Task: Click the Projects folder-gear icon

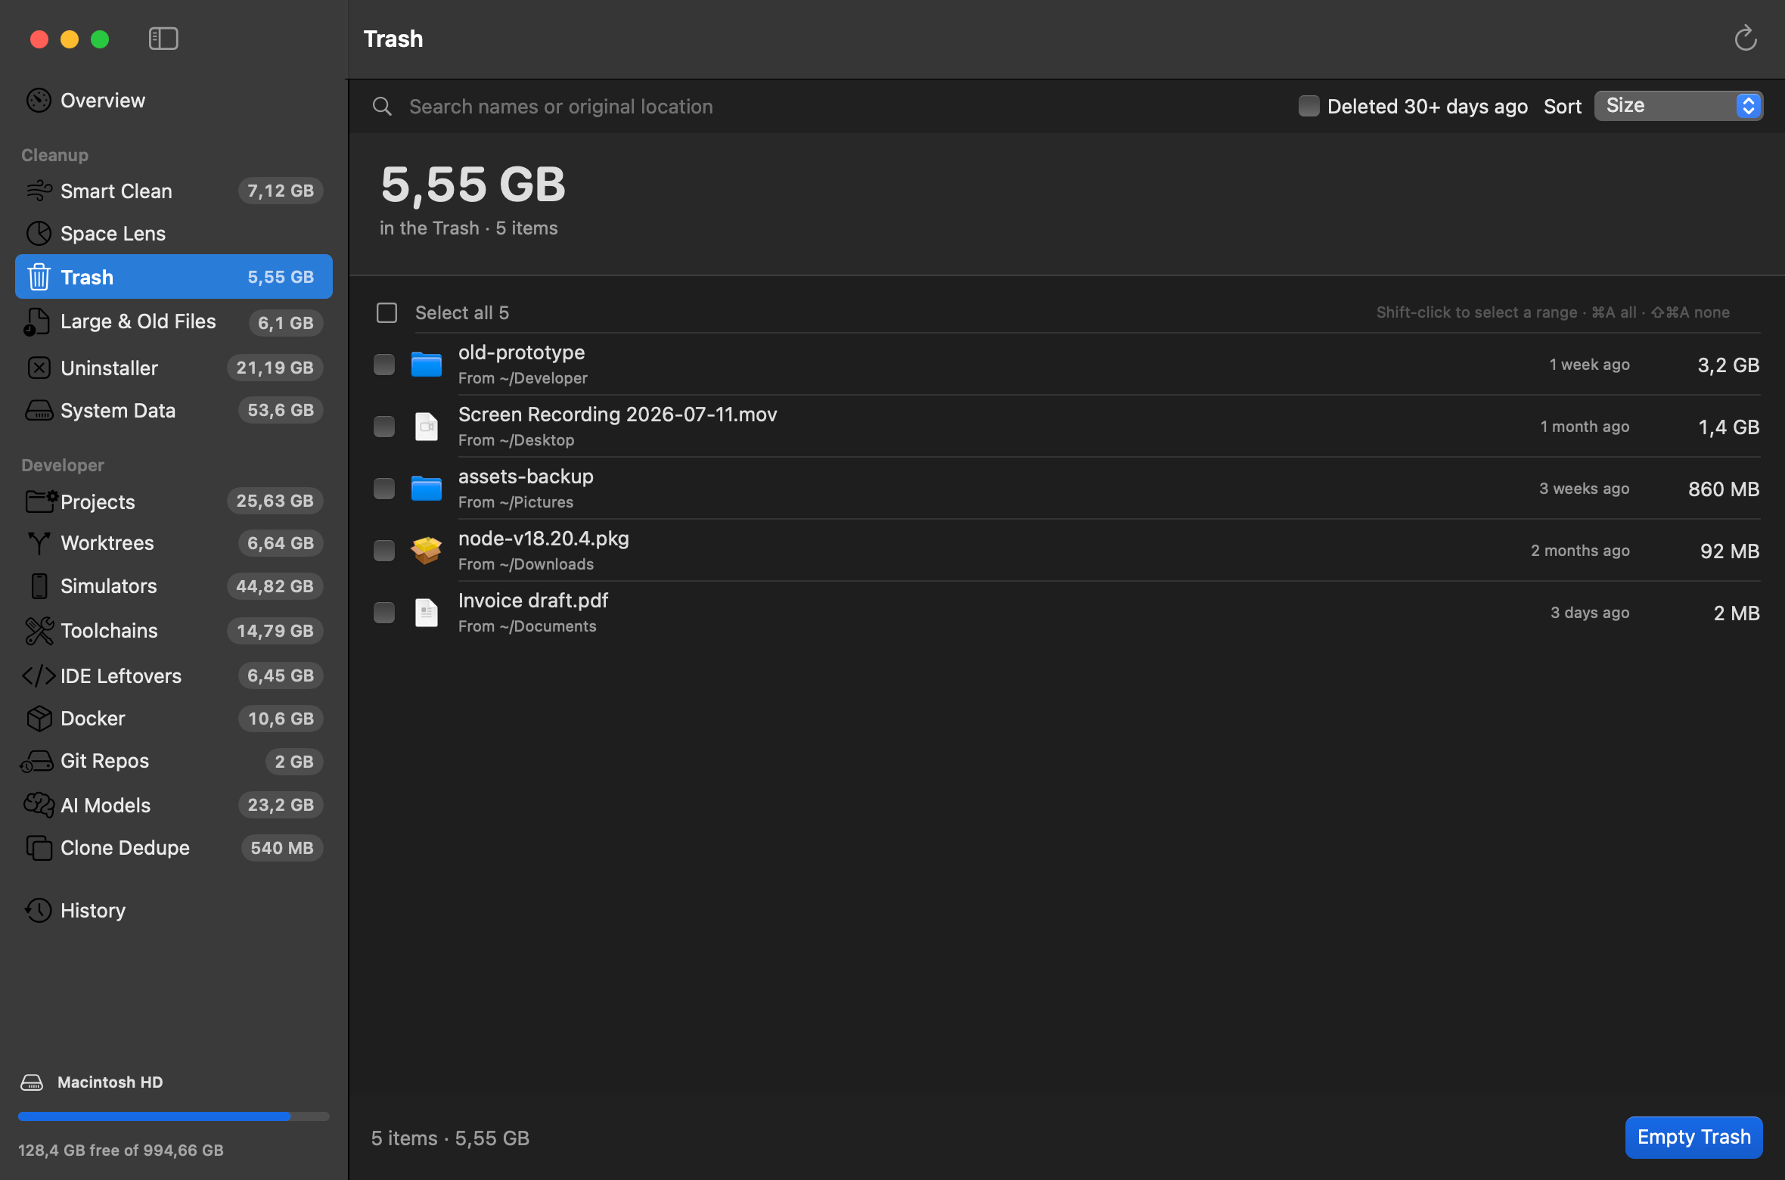Action: coord(41,501)
